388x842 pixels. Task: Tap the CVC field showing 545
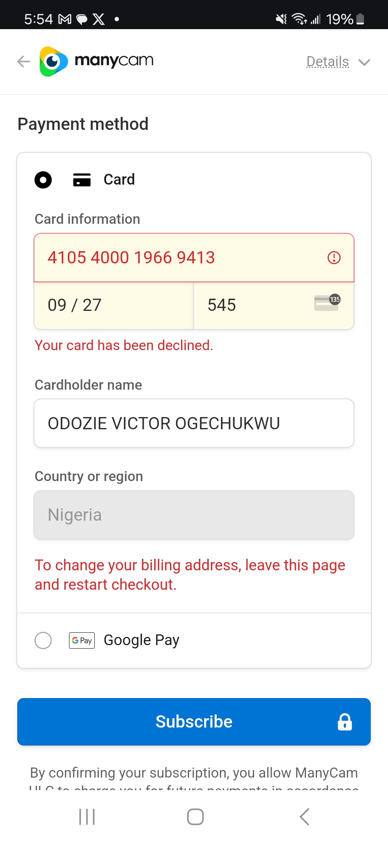(x=251, y=305)
